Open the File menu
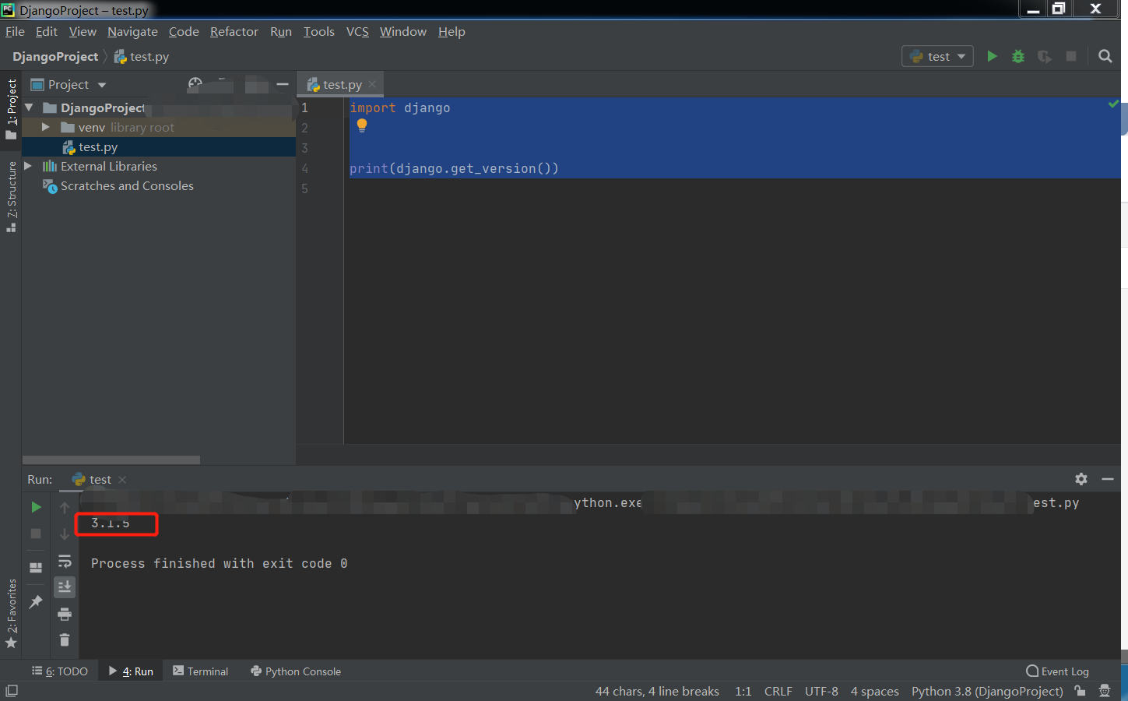 [x=15, y=31]
